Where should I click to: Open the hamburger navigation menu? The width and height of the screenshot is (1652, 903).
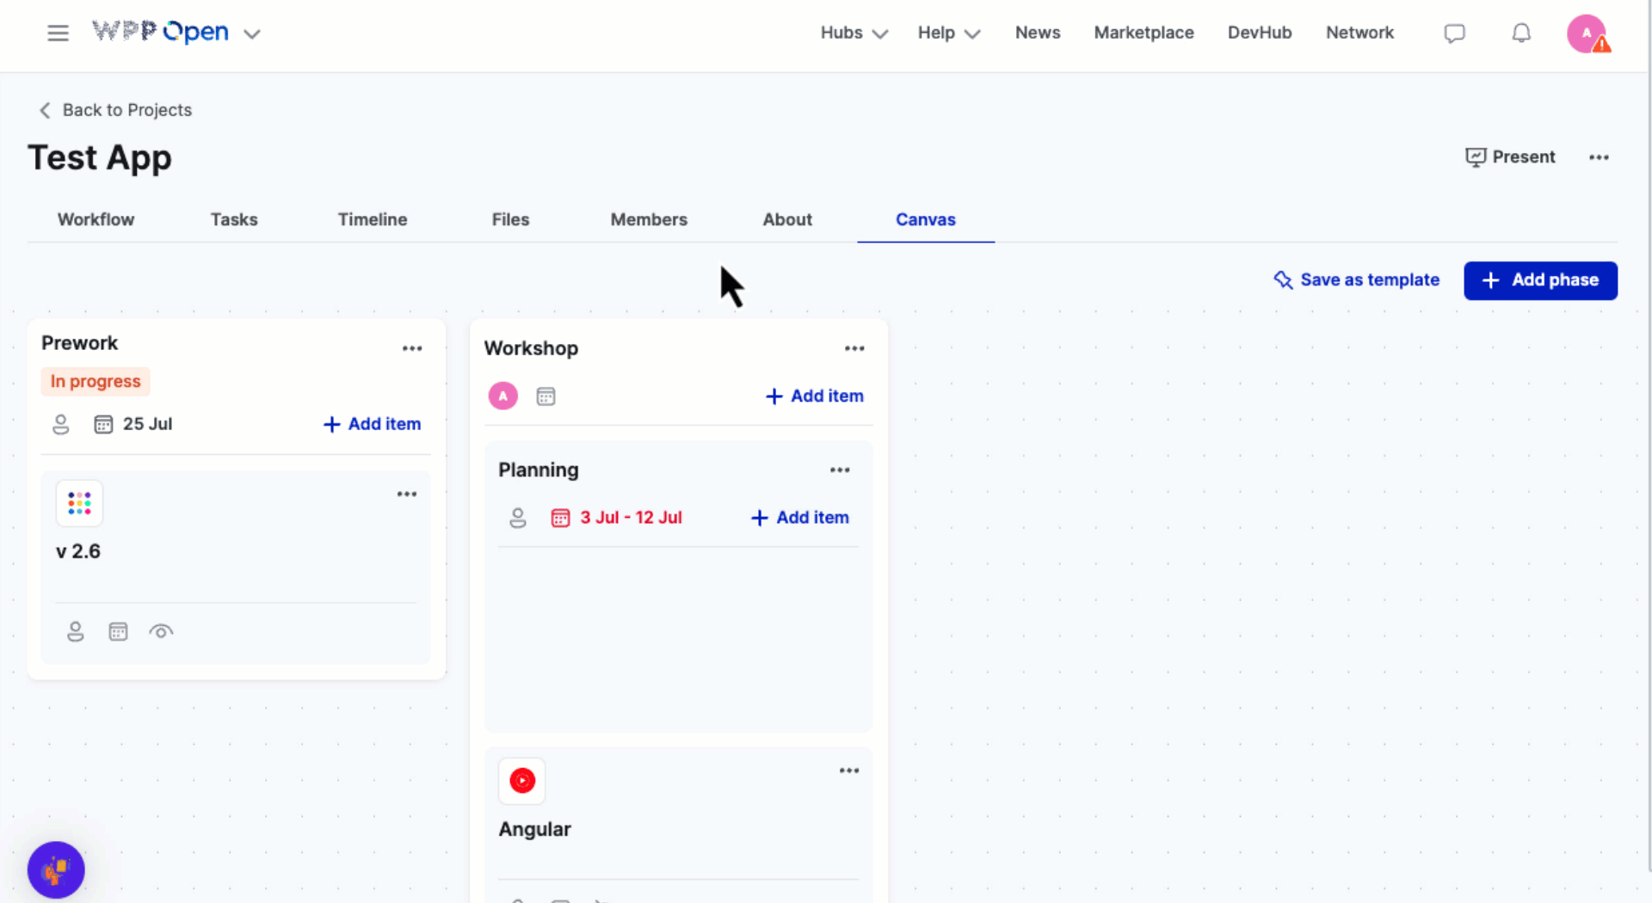pyautogui.click(x=58, y=34)
